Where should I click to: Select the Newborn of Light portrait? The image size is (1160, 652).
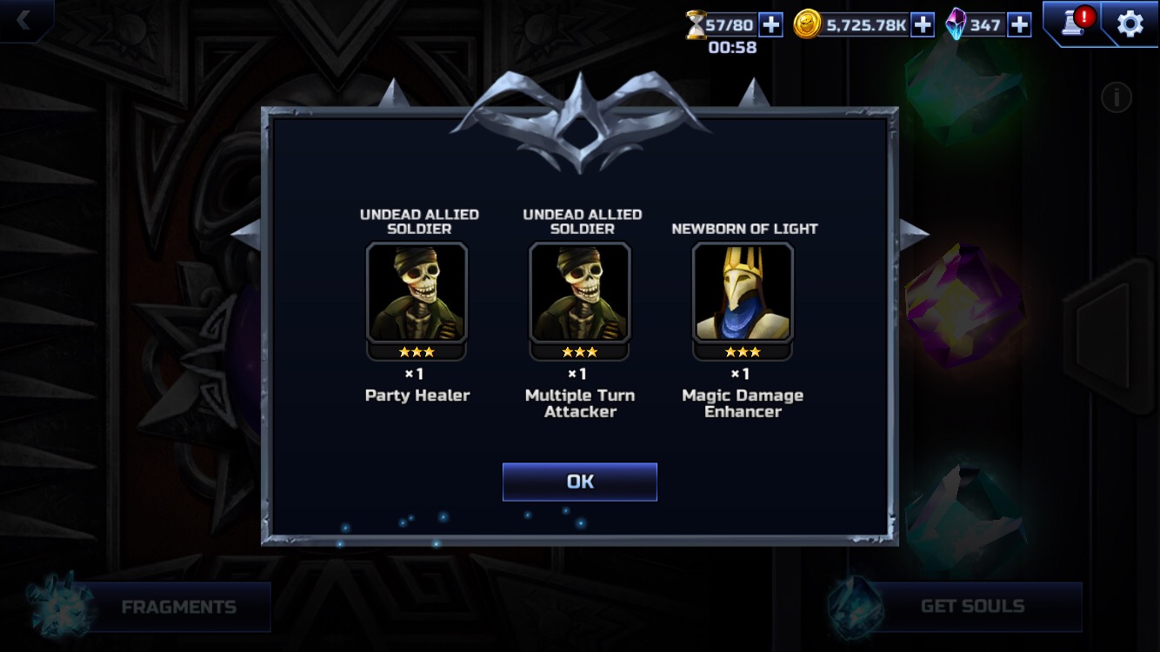pos(743,293)
